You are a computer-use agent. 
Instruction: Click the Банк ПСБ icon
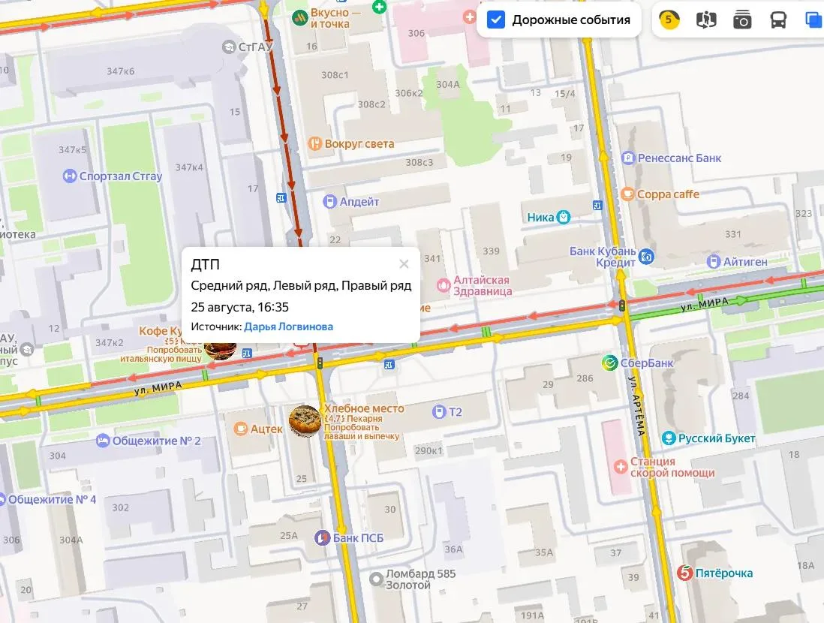tap(322, 538)
